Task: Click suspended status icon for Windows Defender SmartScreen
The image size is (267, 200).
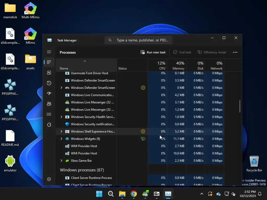Action: point(143,88)
